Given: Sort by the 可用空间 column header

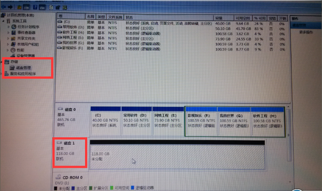Looking at the screenshot, I should [x=243, y=18].
